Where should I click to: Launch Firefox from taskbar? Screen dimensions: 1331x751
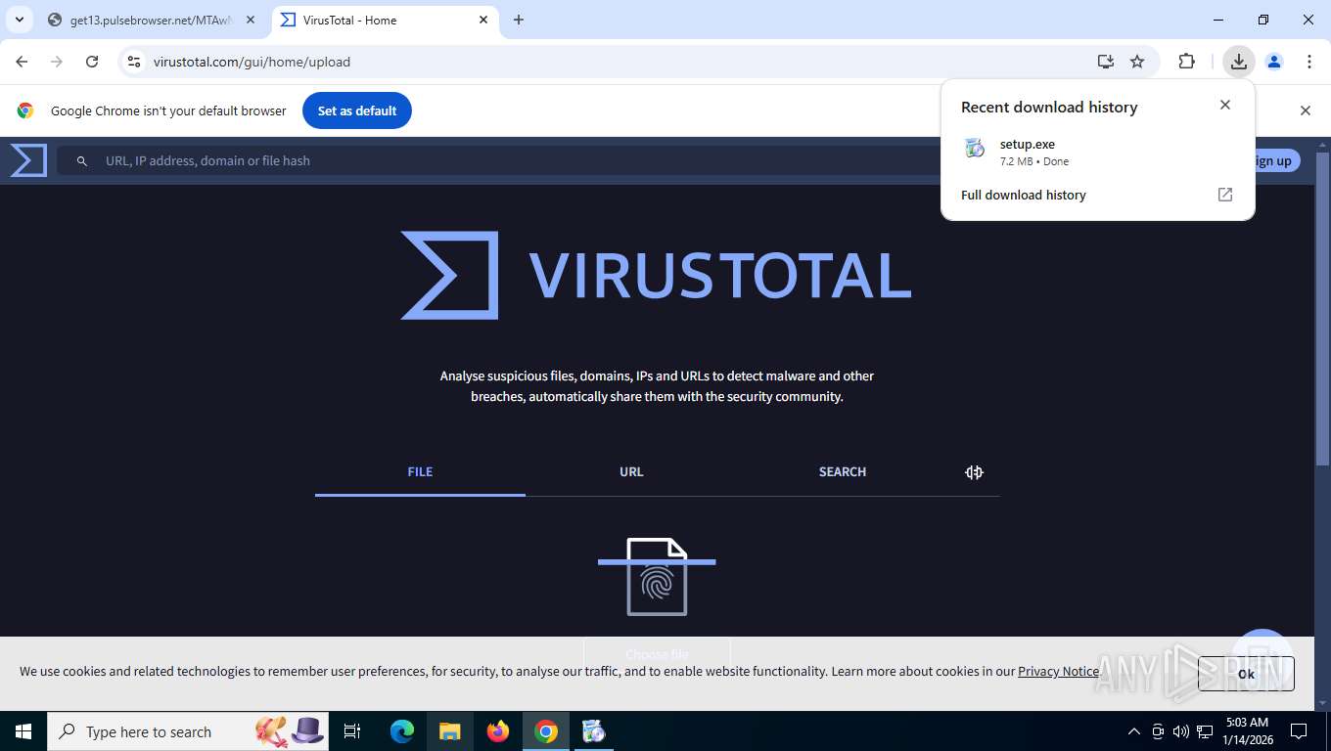(x=498, y=731)
